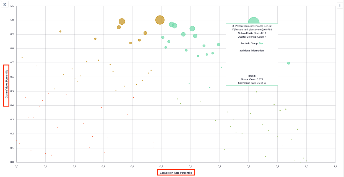
Task: Select orange bubble at conversion 0,27, glance 0,87
Action: pyautogui.click(x=95, y=39)
